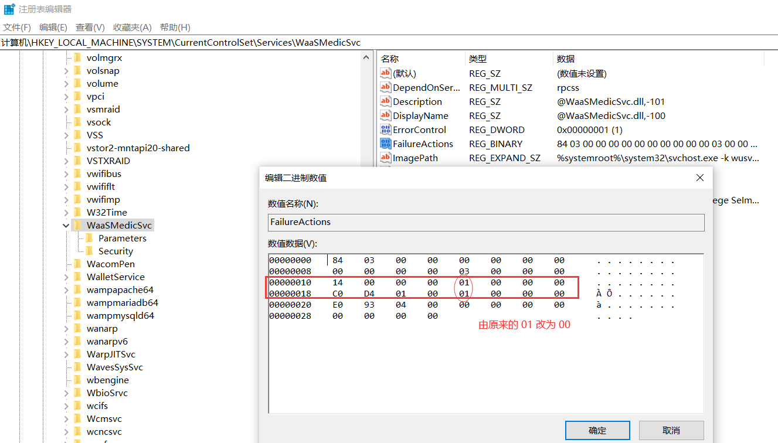
Task: Select the W32Time folder icon
Action: 77,213
